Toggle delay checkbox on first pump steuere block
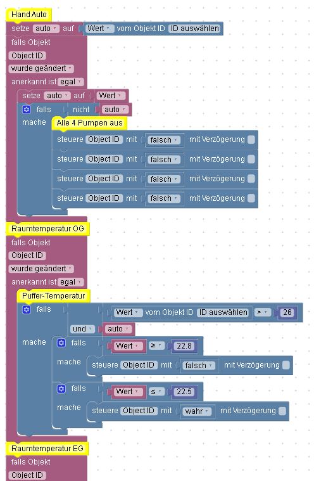The height and width of the screenshot is (481, 314). click(251, 139)
